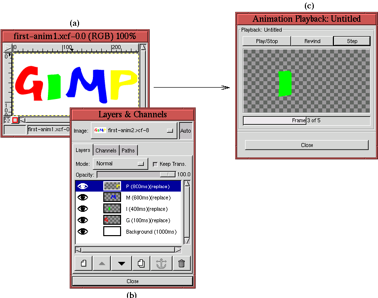
Task: Click the anchor layer icon
Action: pos(161,263)
